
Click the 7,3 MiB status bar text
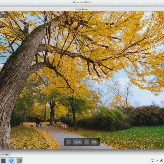click(5, 155)
